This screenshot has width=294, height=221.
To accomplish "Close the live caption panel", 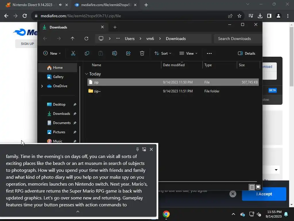I will click(x=151, y=149).
